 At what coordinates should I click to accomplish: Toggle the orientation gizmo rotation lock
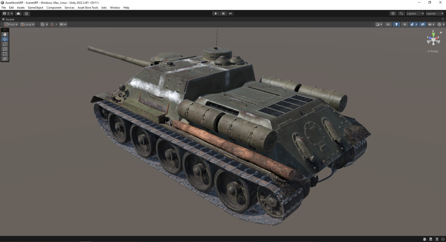(x=441, y=32)
